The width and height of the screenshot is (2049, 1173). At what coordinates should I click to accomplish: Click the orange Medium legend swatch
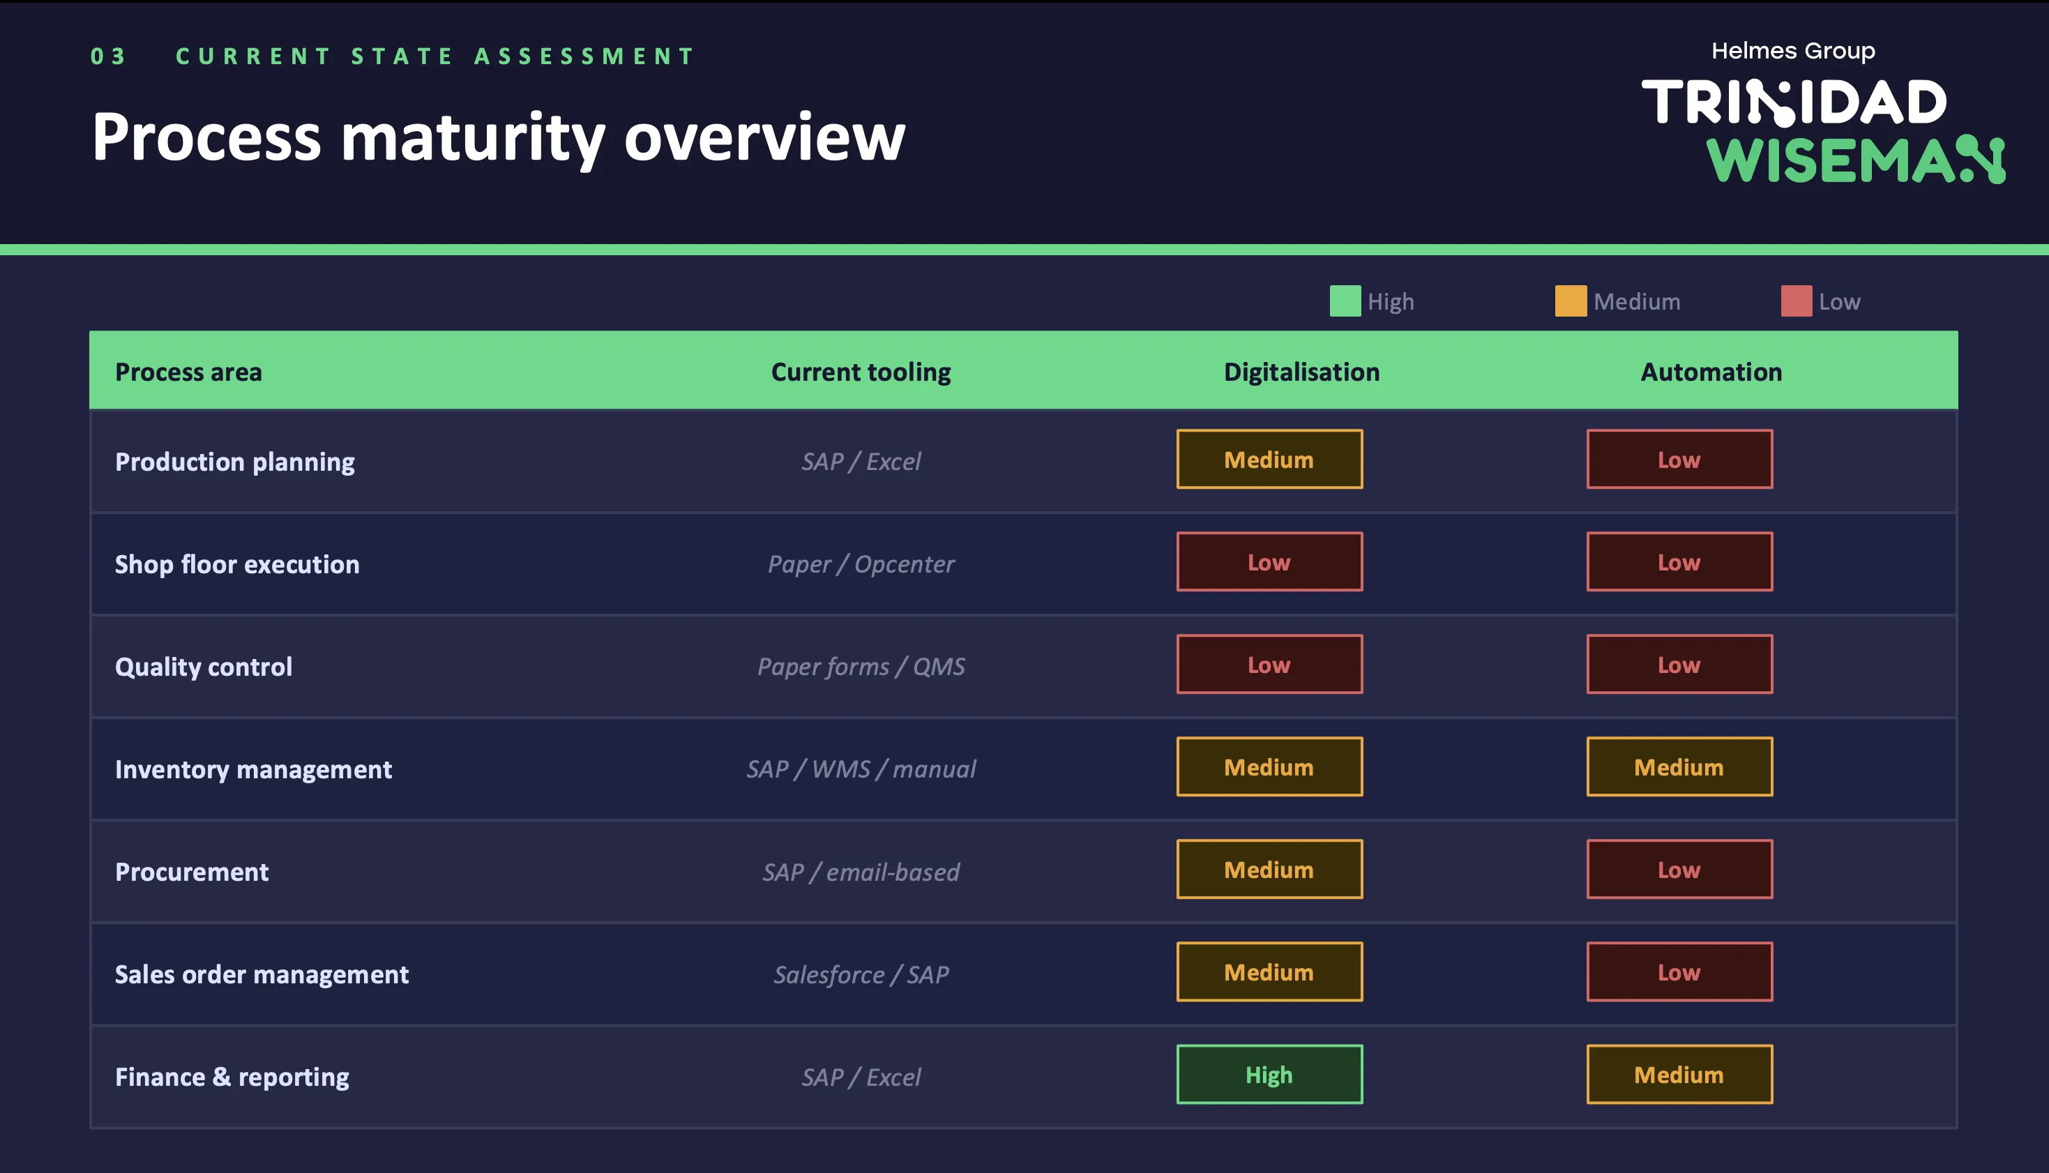(1571, 301)
